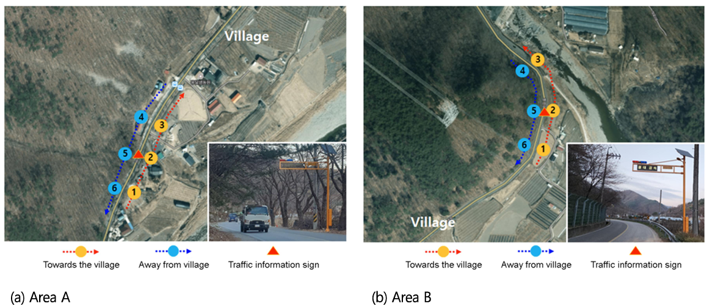Click the Village label in Area A map
This screenshot has width=707, height=306.
coord(247,36)
